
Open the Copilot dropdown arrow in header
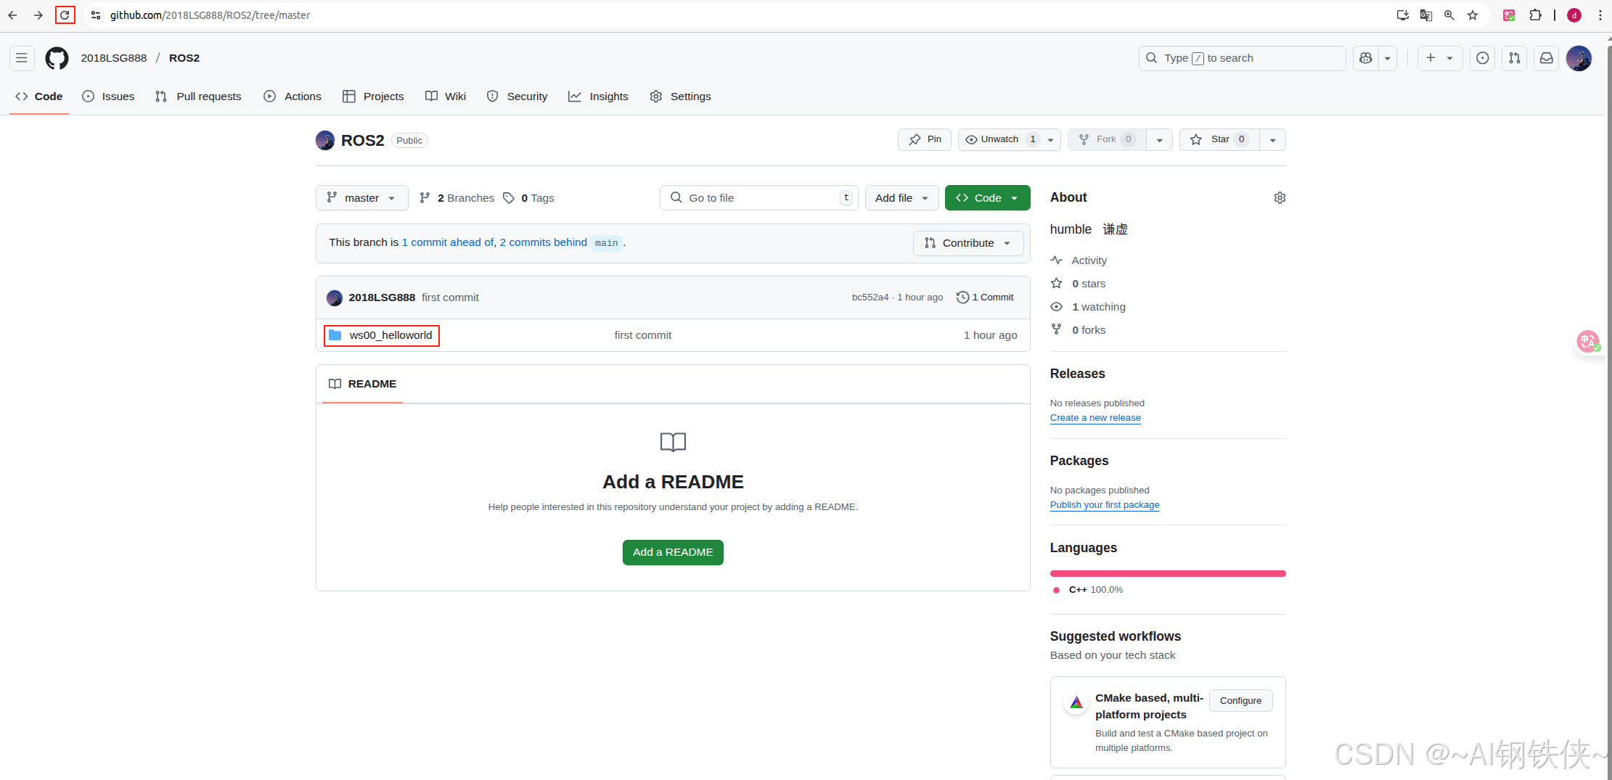pos(1387,58)
